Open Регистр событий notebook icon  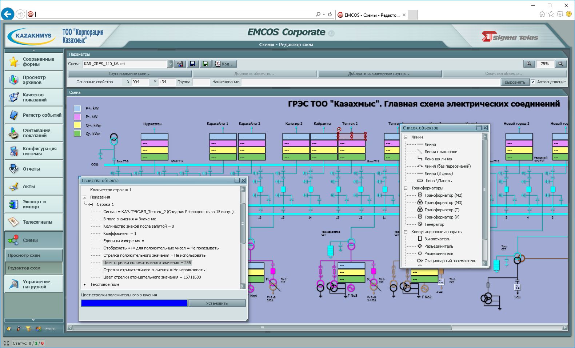(x=14, y=115)
